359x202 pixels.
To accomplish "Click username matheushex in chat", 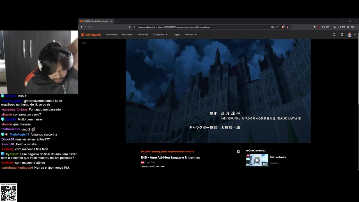I will (11, 129).
